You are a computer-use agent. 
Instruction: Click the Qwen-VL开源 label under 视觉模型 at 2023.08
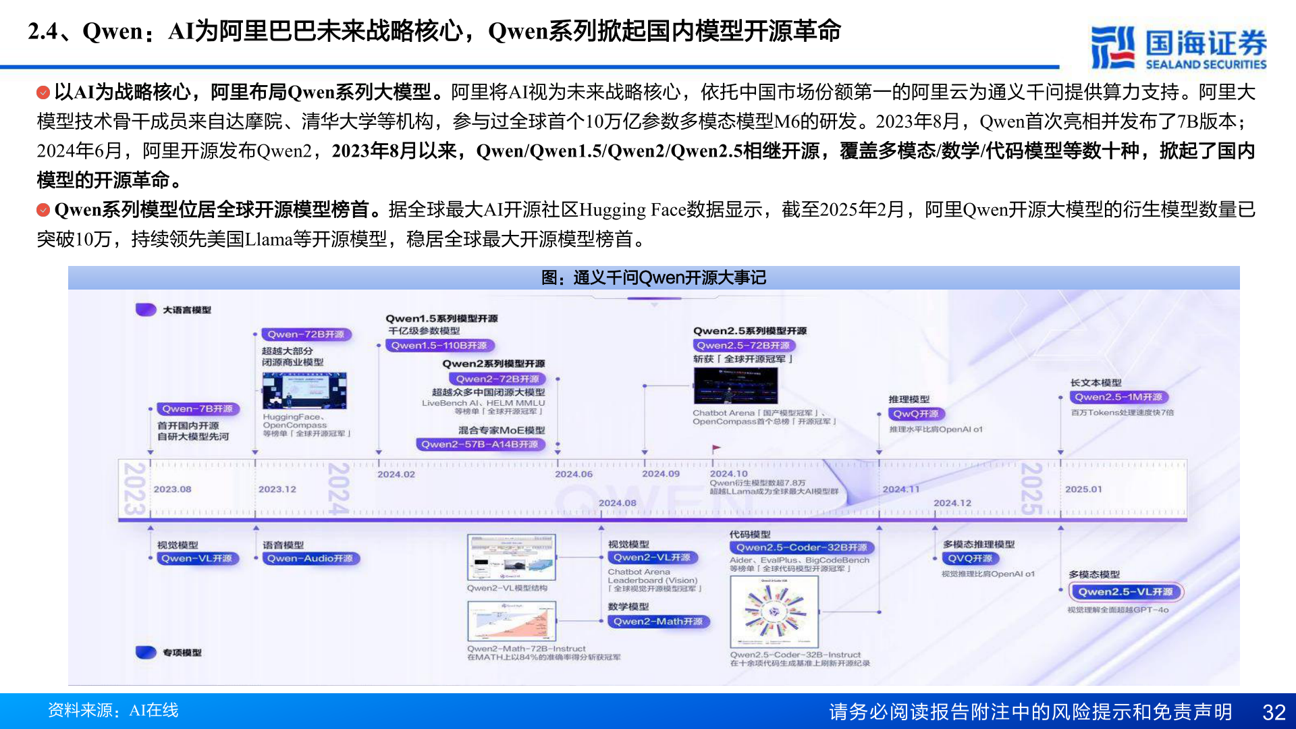[x=196, y=558]
